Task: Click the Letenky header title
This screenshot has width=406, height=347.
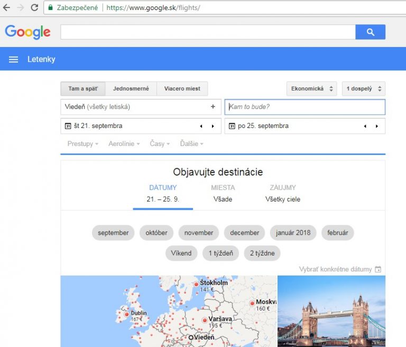Action: click(x=41, y=59)
